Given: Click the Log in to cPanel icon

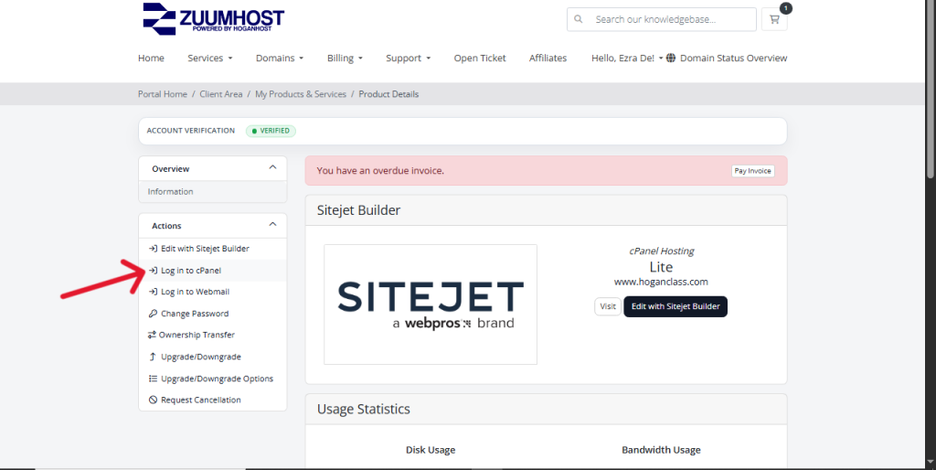Looking at the screenshot, I should coord(153,271).
